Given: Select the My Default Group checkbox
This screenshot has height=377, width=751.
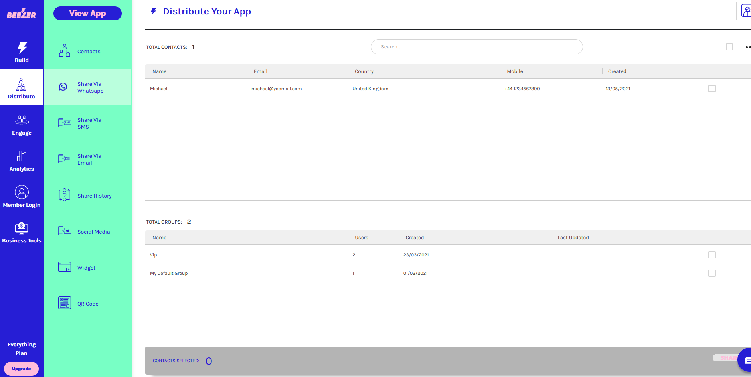Looking at the screenshot, I should (x=712, y=273).
